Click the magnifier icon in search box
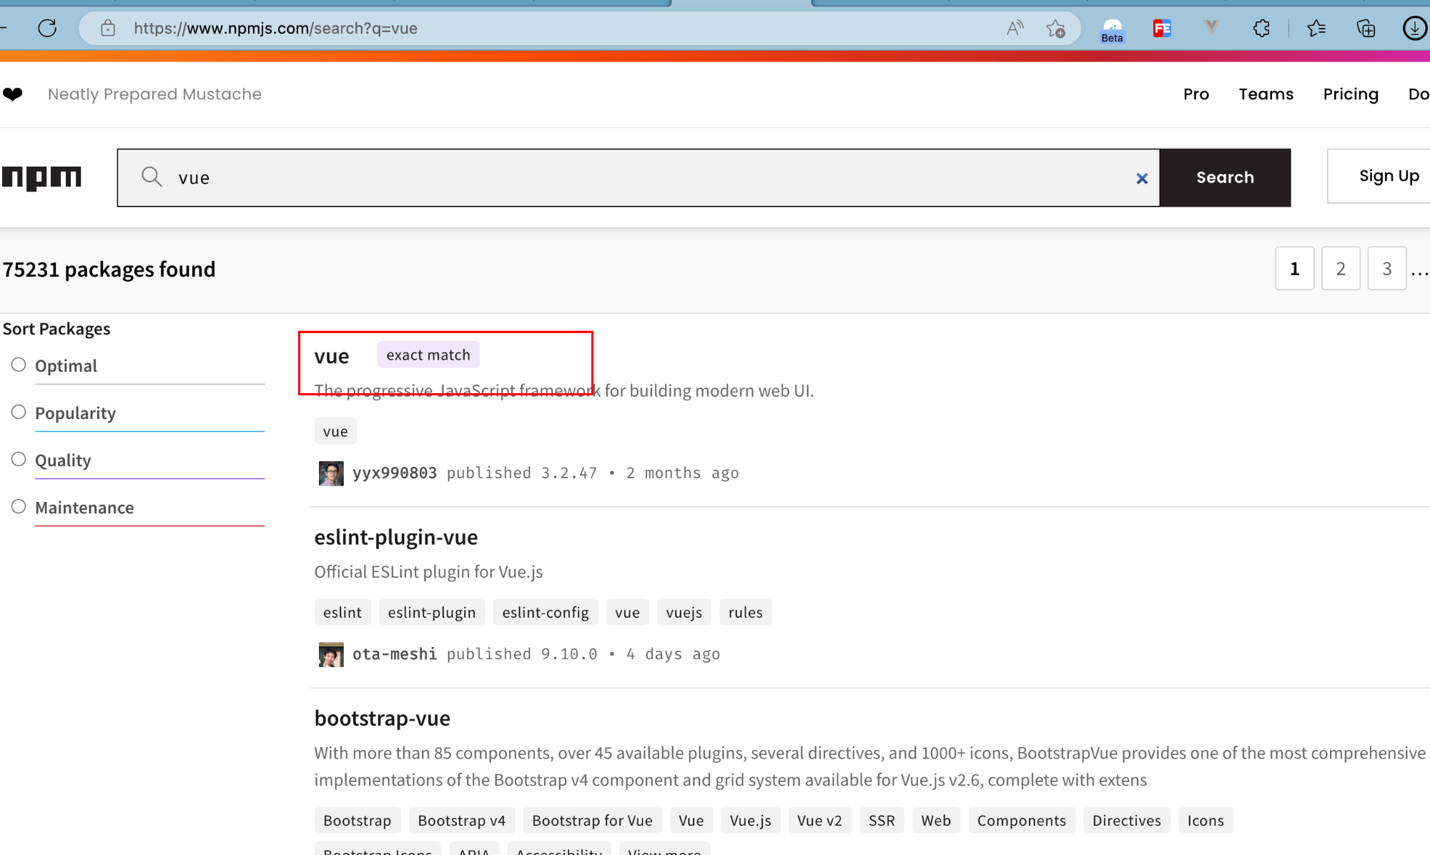 (152, 177)
